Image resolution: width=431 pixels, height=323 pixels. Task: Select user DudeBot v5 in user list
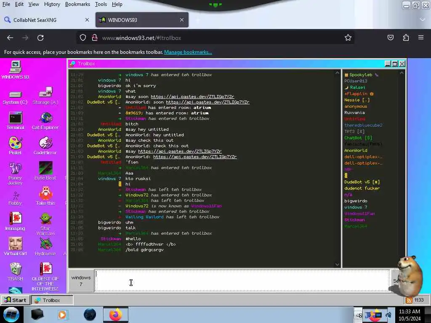pyautogui.click(x=362, y=182)
